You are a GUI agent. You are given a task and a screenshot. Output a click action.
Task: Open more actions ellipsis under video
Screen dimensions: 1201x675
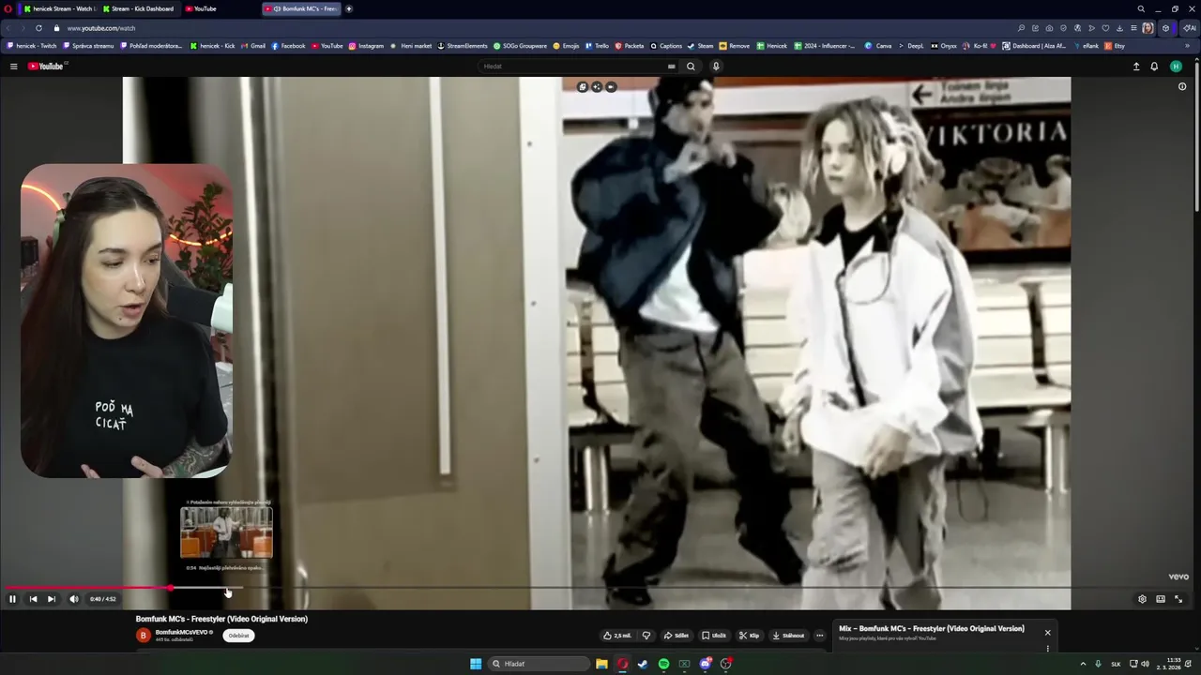819,636
